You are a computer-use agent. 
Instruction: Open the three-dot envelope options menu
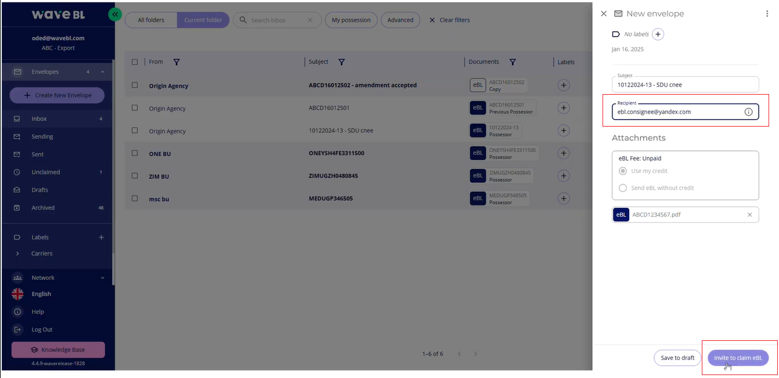tap(767, 14)
